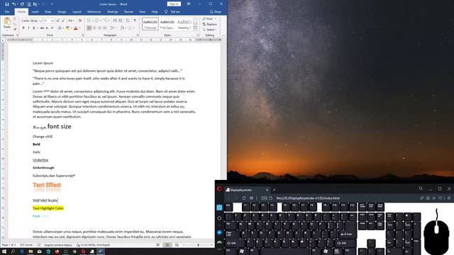This screenshot has width=454, height=255.
Task: Start a numbered list
Action: [97, 21]
